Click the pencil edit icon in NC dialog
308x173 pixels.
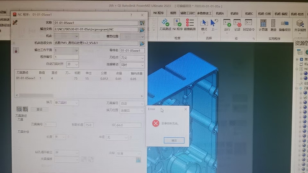tap(15, 22)
